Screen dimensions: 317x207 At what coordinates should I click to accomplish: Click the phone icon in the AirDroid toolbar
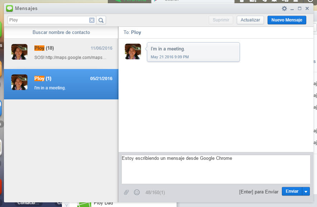click(265, 2)
